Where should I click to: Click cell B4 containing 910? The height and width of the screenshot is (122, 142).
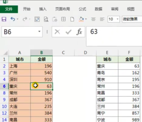pyautogui.click(x=41, y=80)
